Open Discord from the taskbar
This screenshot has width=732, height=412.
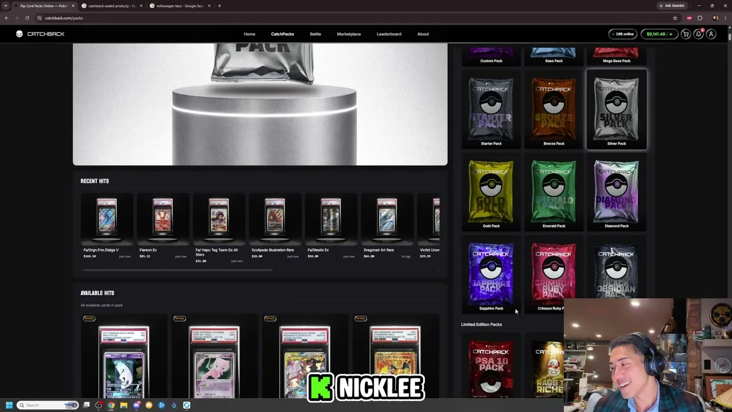136,405
